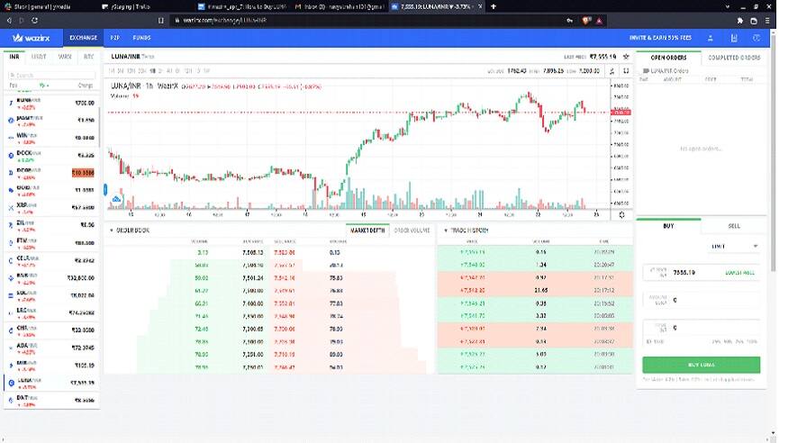Switch to the SELL tab
The height and width of the screenshot is (443, 788).
click(734, 226)
